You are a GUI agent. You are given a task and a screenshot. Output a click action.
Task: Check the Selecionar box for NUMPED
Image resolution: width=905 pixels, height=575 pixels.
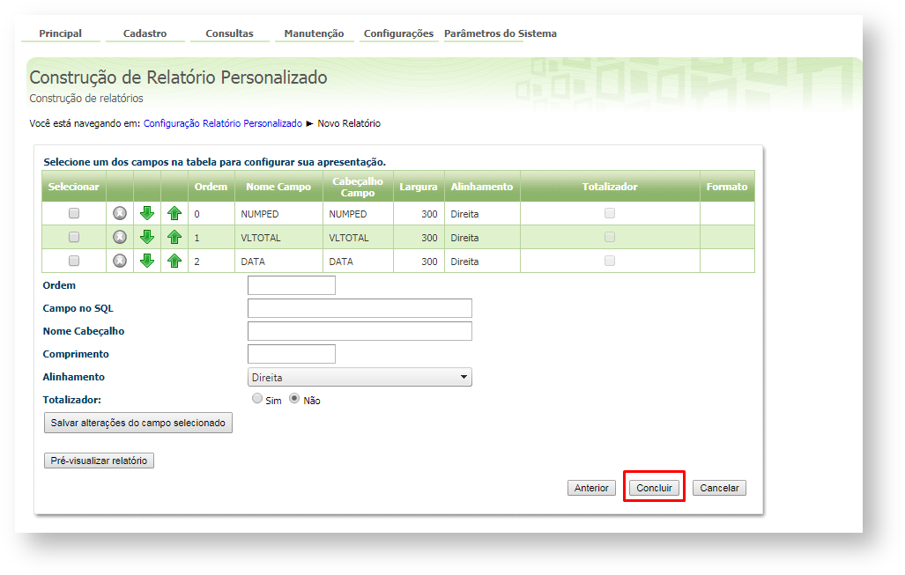click(74, 213)
